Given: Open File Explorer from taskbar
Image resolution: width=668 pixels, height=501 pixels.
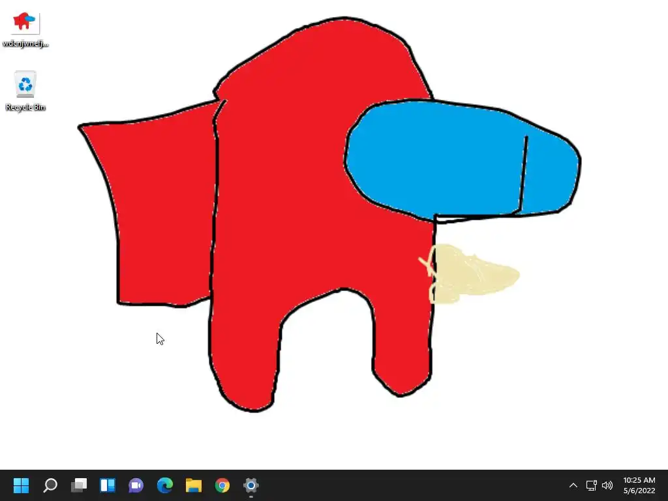Looking at the screenshot, I should [x=193, y=485].
